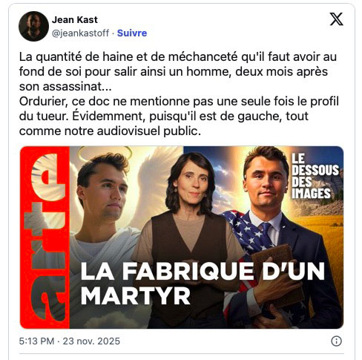
Task: Click the La Fabrique d'un Martyr title text
Action: (x=203, y=284)
